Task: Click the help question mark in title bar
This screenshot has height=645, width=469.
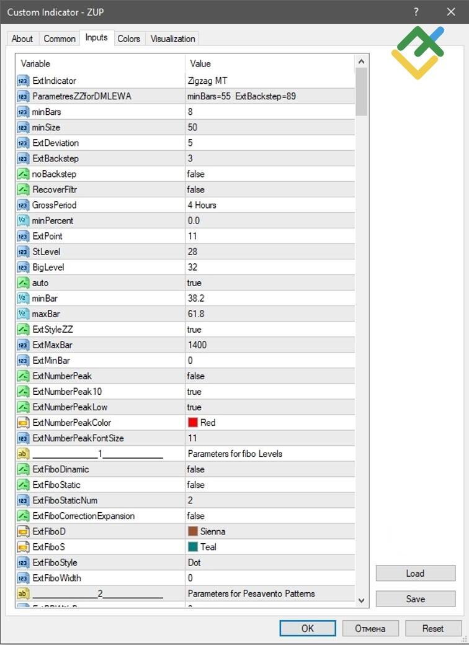Action: pos(416,12)
